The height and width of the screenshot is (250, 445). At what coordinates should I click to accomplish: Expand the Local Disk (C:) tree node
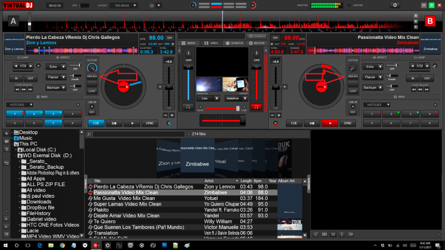(x=16, y=149)
